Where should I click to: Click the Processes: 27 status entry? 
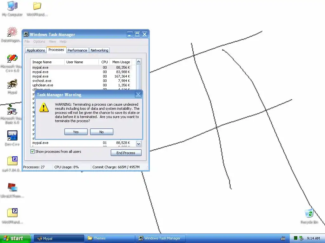pyautogui.click(x=34, y=167)
